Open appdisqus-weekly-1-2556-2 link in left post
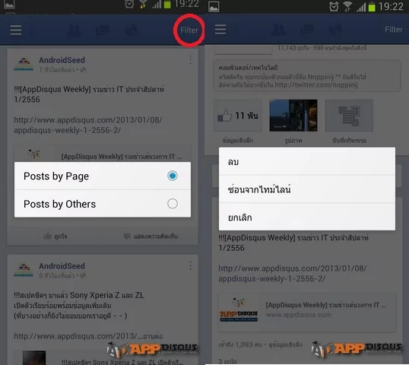Image resolution: width=409 pixels, height=365 pixels. click(x=88, y=125)
